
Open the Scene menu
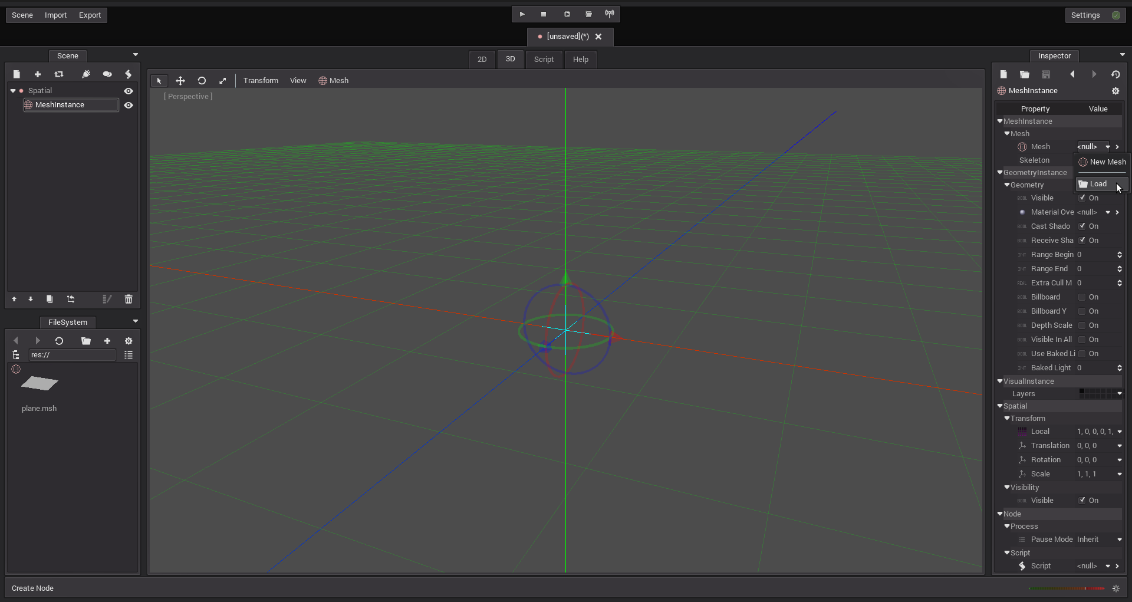click(22, 15)
